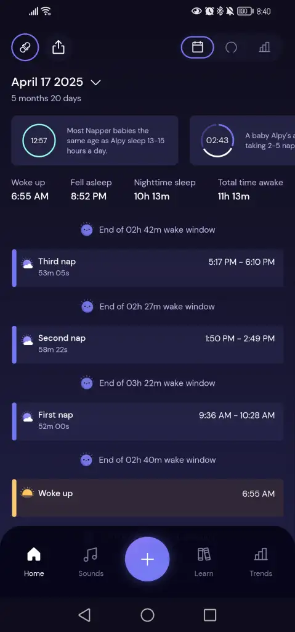Open the Trends tab
Image resolution: width=295 pixels, height=632 pixels.
click(x=261, y=562)
